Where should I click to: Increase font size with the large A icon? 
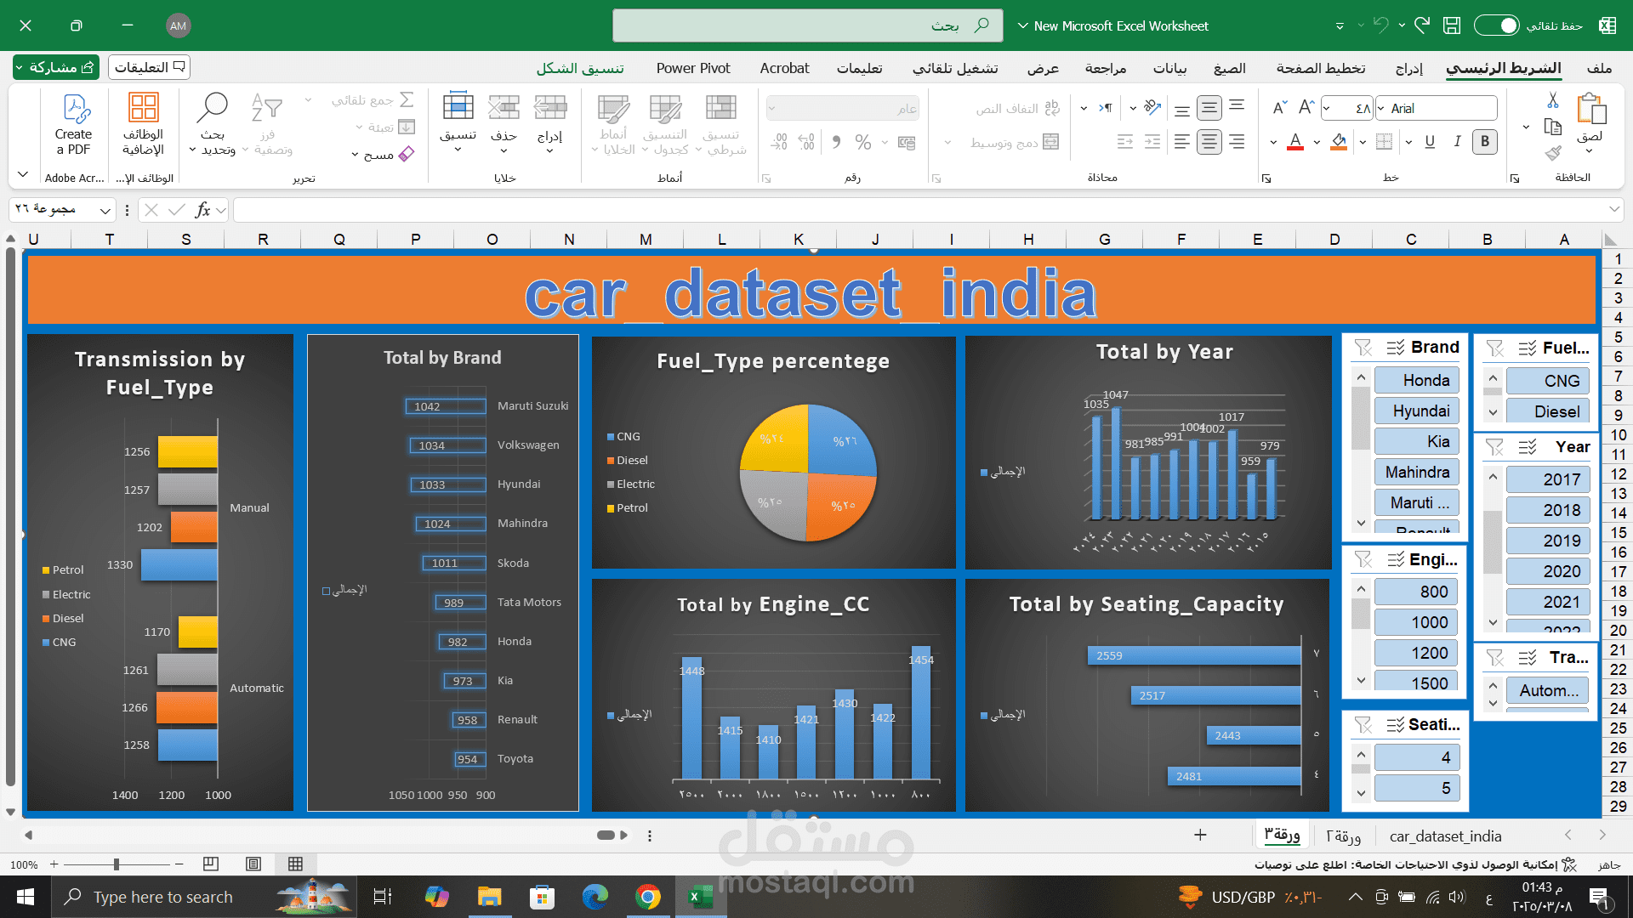point(1306,108)
